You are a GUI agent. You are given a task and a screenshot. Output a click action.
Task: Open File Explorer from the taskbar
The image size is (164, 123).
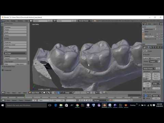click(61, 105)
